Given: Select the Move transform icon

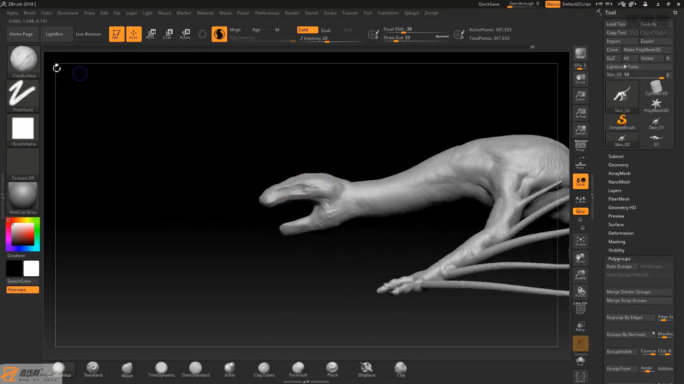Looking at the screenshot, I should tap(151, 34).
